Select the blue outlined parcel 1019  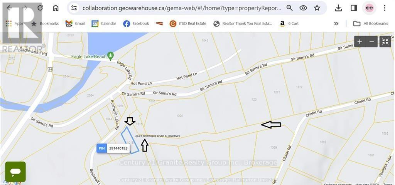[x=130, y=140]
